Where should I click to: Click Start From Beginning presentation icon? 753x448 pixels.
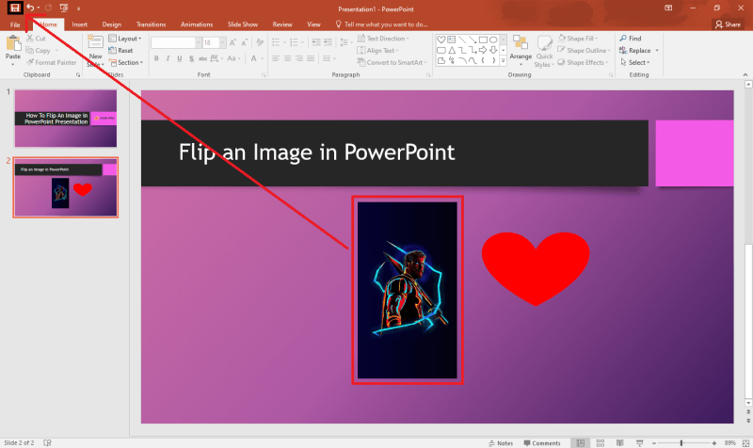(63, 8)
